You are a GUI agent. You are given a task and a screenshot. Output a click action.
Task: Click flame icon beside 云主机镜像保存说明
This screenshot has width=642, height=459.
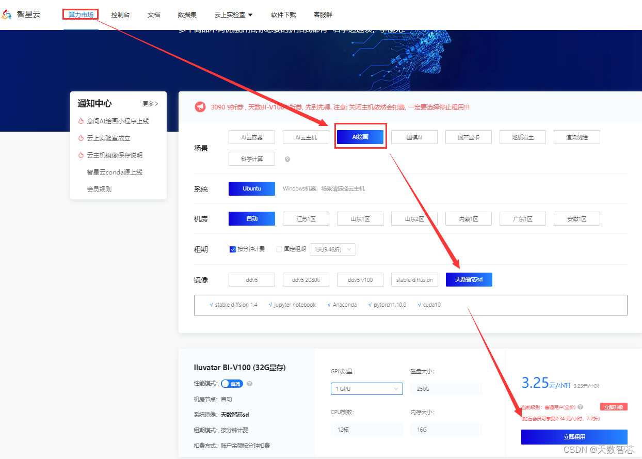pyautogui.click(x=81, y=155)
